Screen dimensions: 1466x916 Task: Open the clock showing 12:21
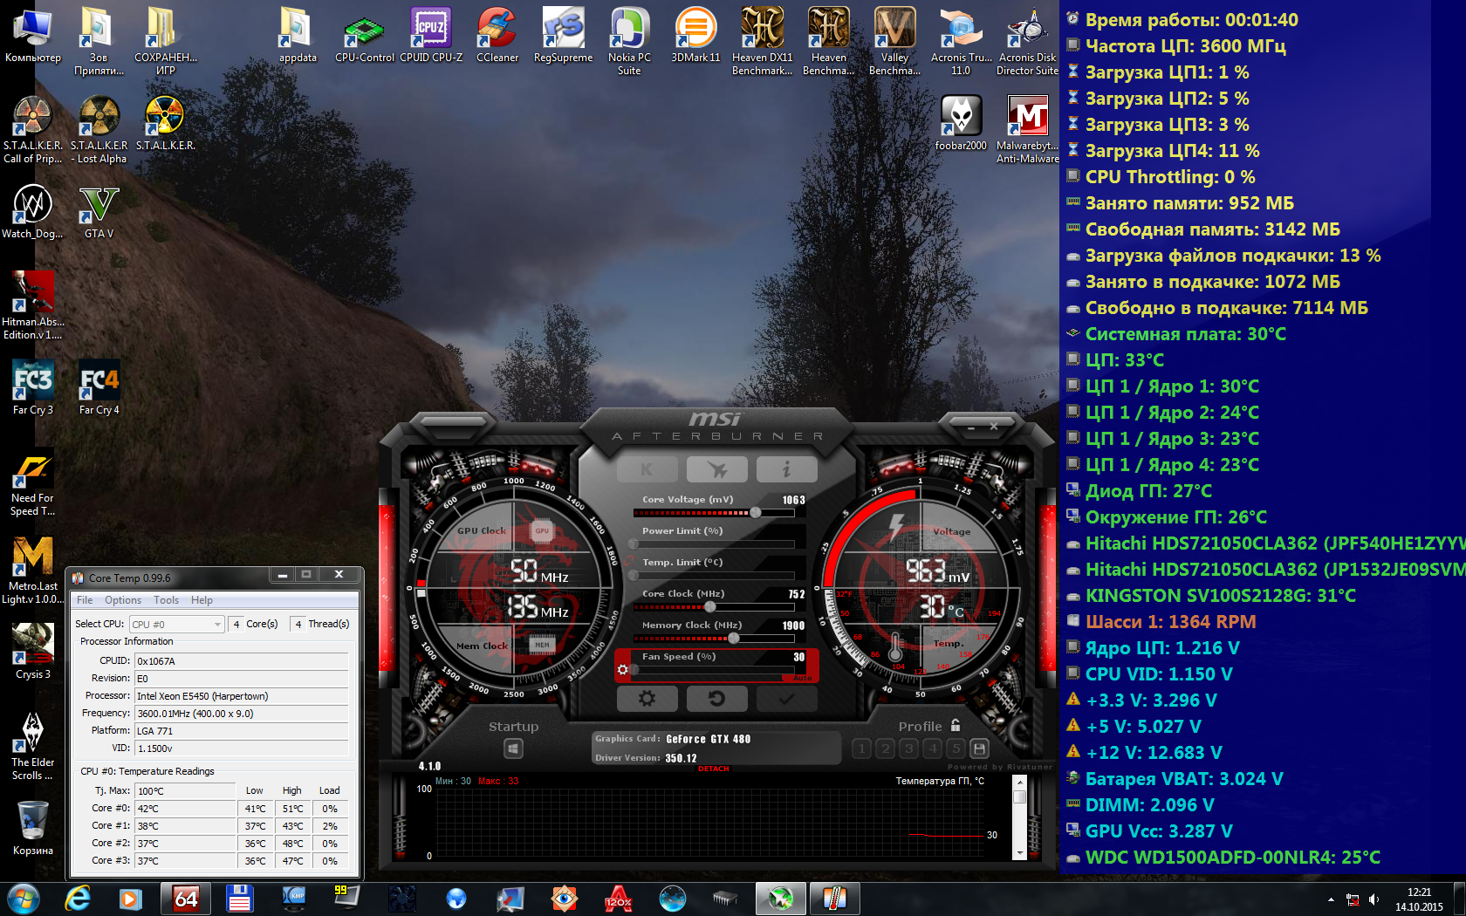tap(1419, 899)
